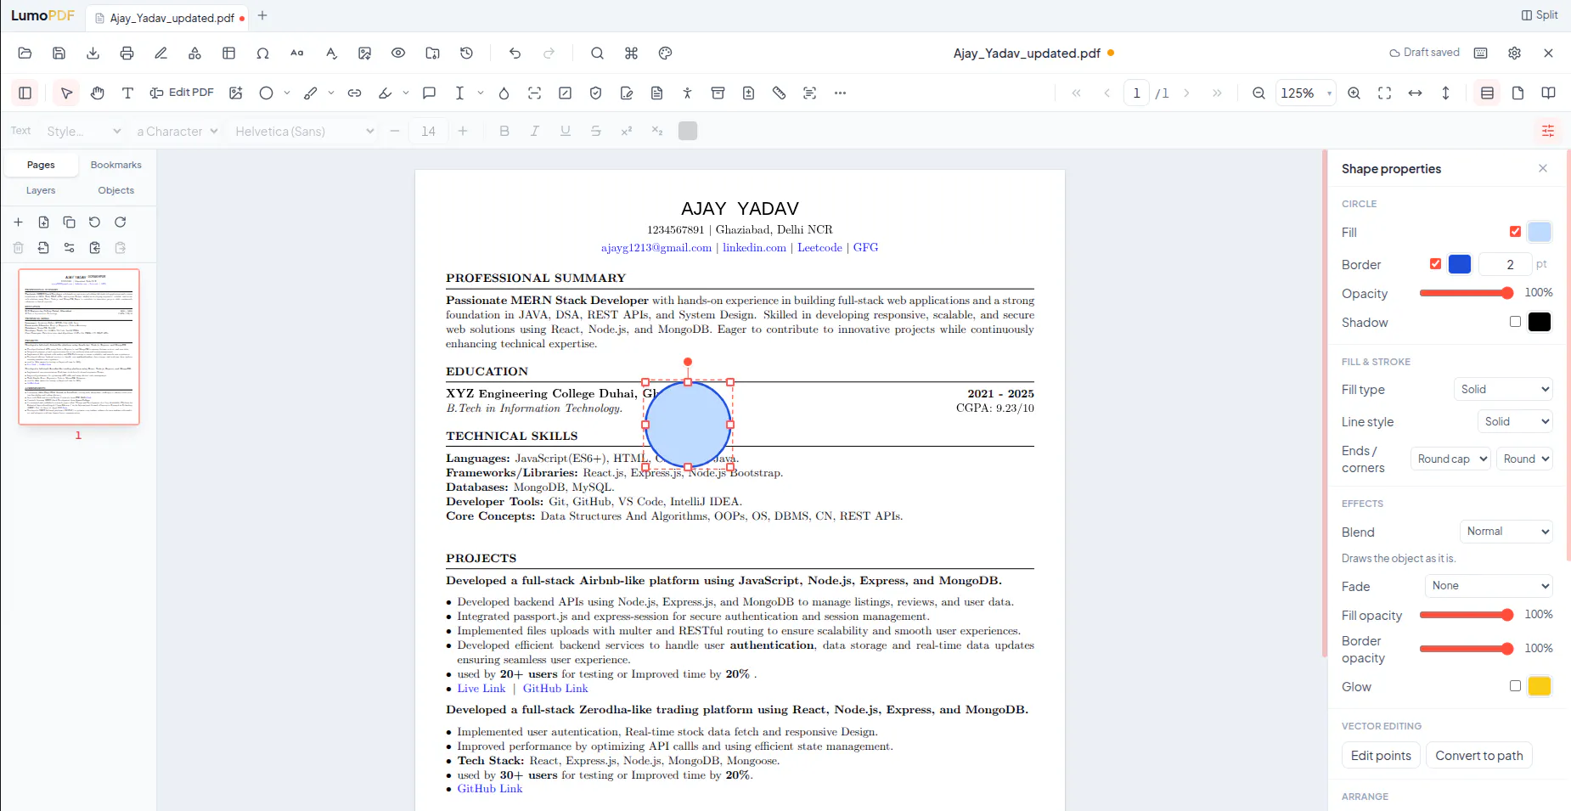The image size is (1571, 811).
Task: Click the Fit width icon
Action: tap(1416, 93)
